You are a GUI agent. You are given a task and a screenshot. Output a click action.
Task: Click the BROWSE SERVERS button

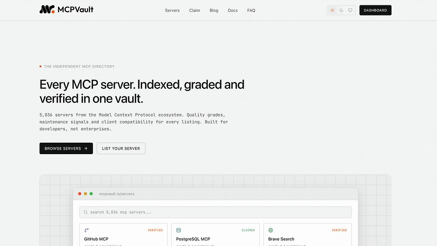tap(66, 148)
